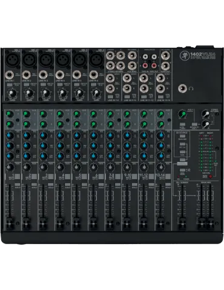
Task: Toggle the AUX 1 PRE/POST button
Action: click(182, 124)
